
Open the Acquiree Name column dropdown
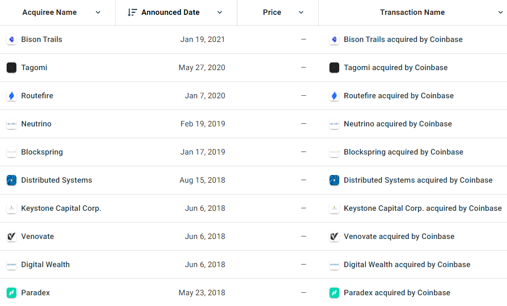pyautogui.click(x=98, y=12)
